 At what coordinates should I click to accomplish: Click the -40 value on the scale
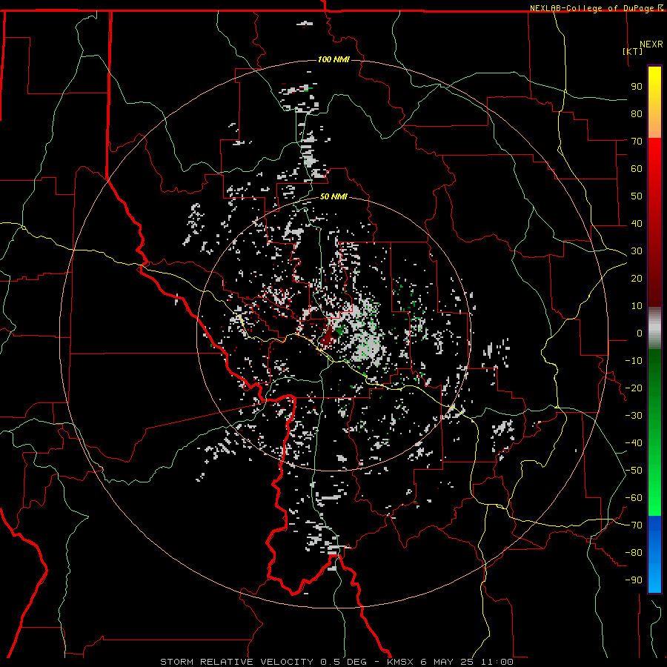pos(634,443)
